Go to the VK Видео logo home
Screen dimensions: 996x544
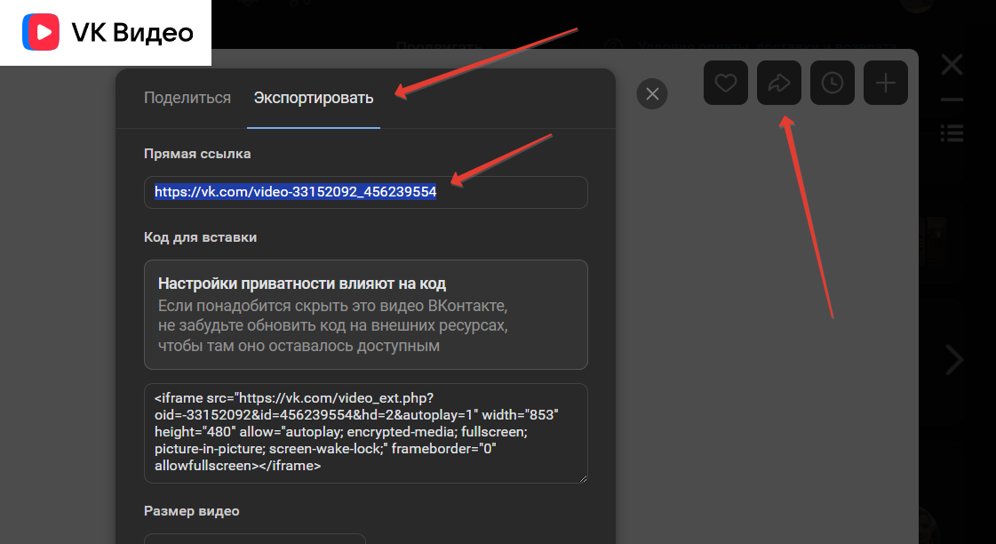point(106,33)
